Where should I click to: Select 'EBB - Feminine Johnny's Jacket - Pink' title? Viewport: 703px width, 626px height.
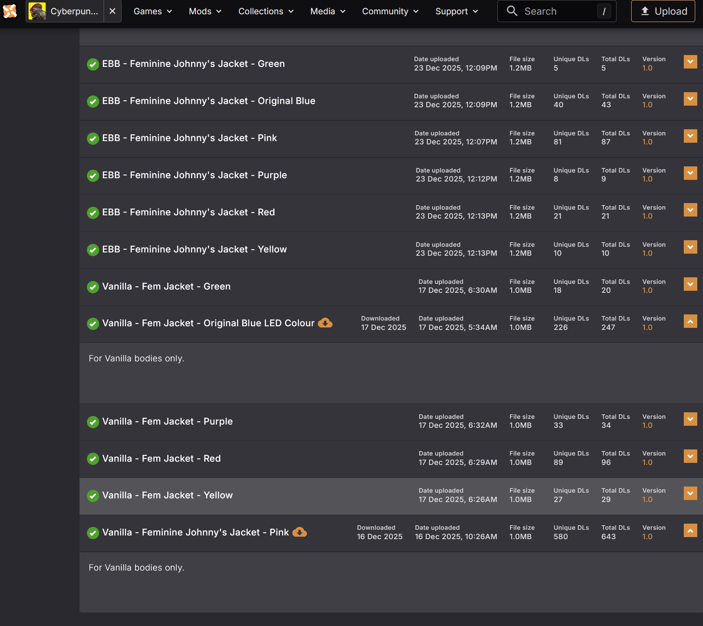click(x=190, y=138)
